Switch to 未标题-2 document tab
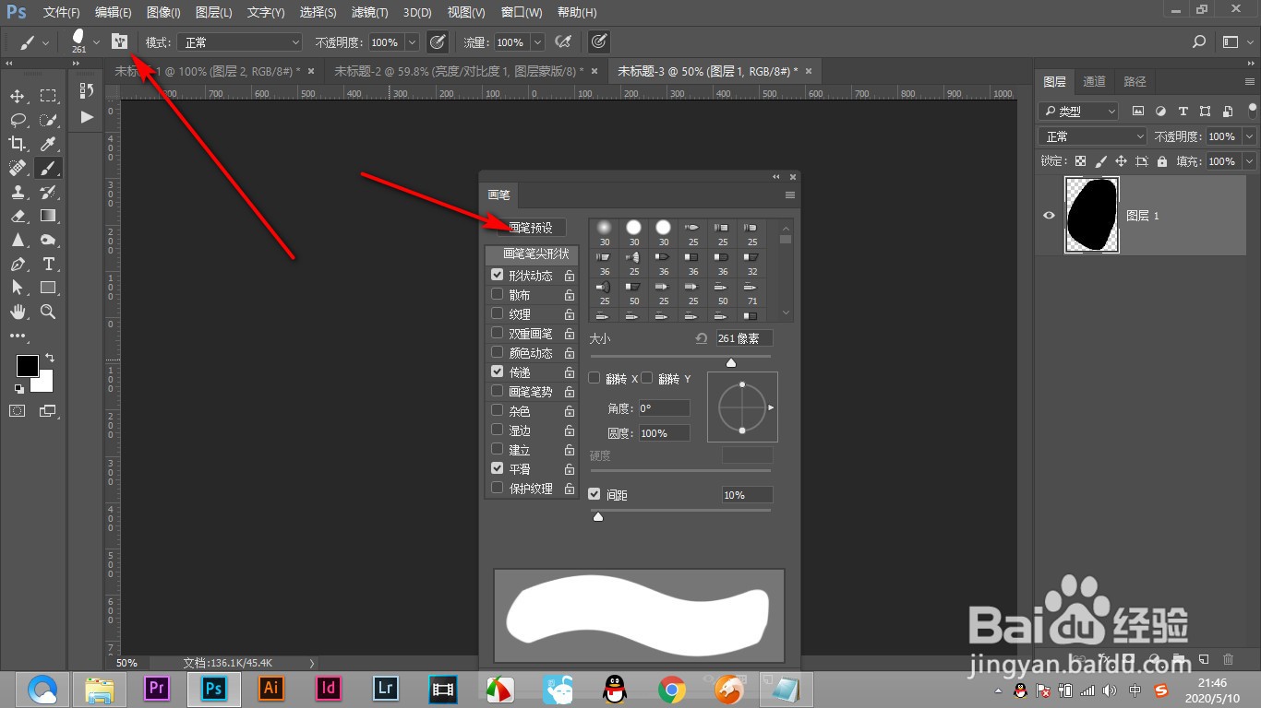This screenshot has width=1261, height=708. [459, 71]
